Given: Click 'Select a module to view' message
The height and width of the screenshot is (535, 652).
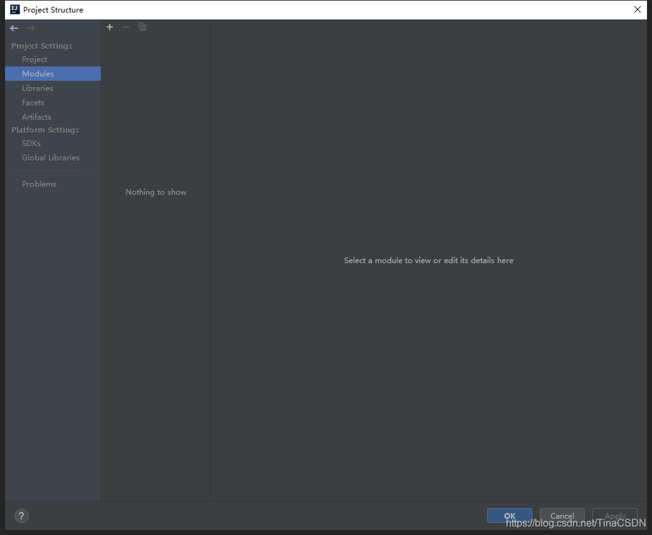Looking at the screenshot, I should click(429, 261).
